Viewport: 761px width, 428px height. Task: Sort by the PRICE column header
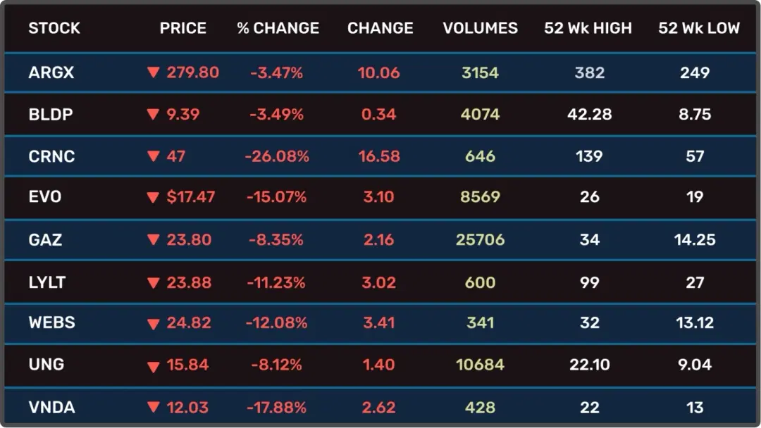[183, 28]
